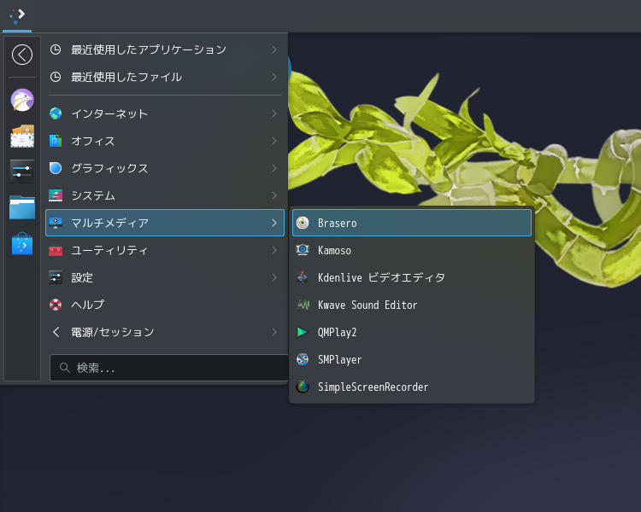641x512 pixels.
Task: Open the 電源/セッション menu entry
Action: (165, 332)
